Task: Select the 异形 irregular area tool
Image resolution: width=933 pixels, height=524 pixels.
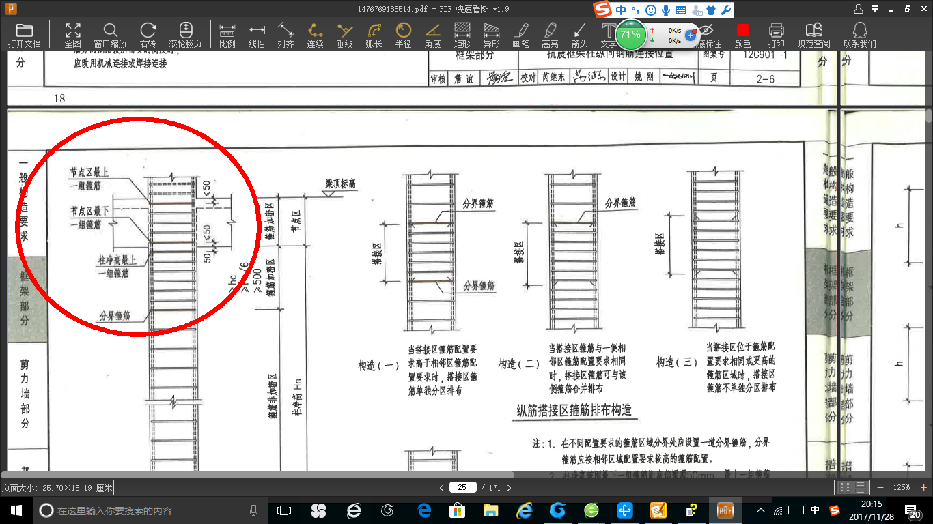Action: tap(491, 35)
